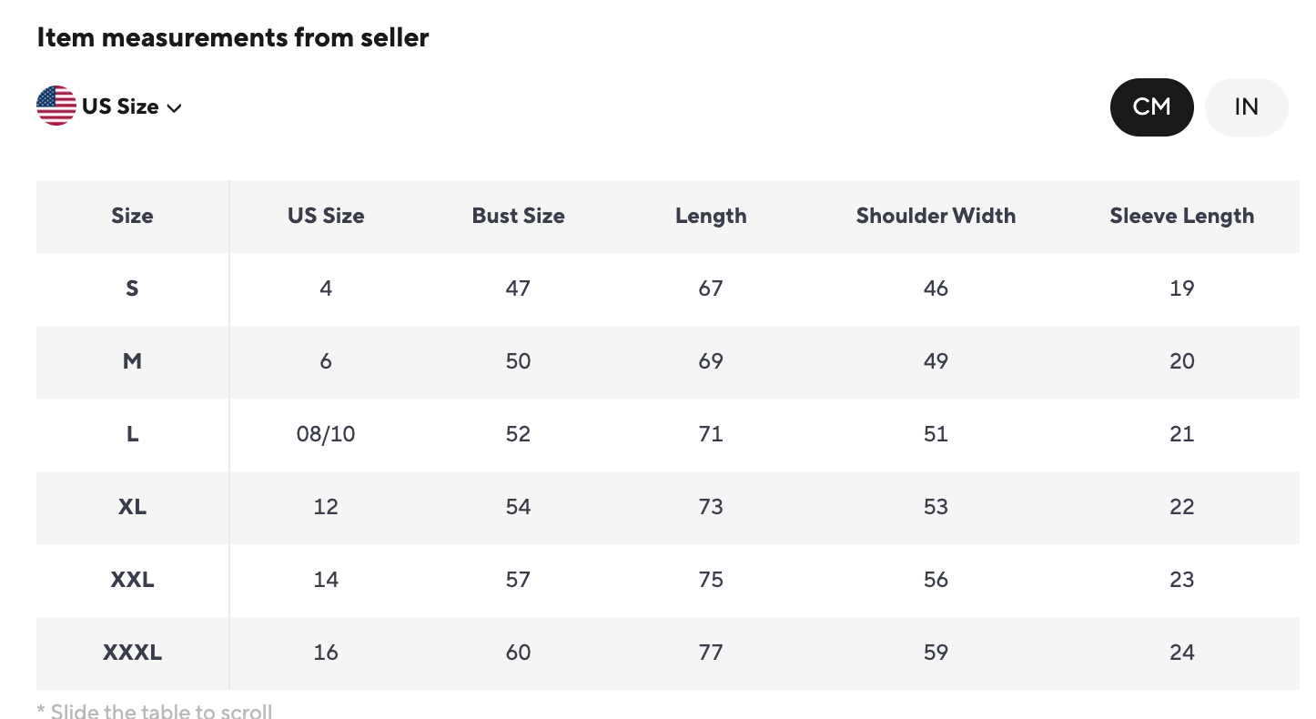Select the XXL size row label

pos(132,580)
